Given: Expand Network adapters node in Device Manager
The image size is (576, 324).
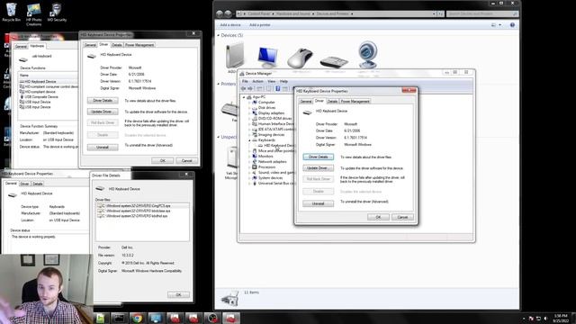Looking at the screenshot, I should coord(249,162).
